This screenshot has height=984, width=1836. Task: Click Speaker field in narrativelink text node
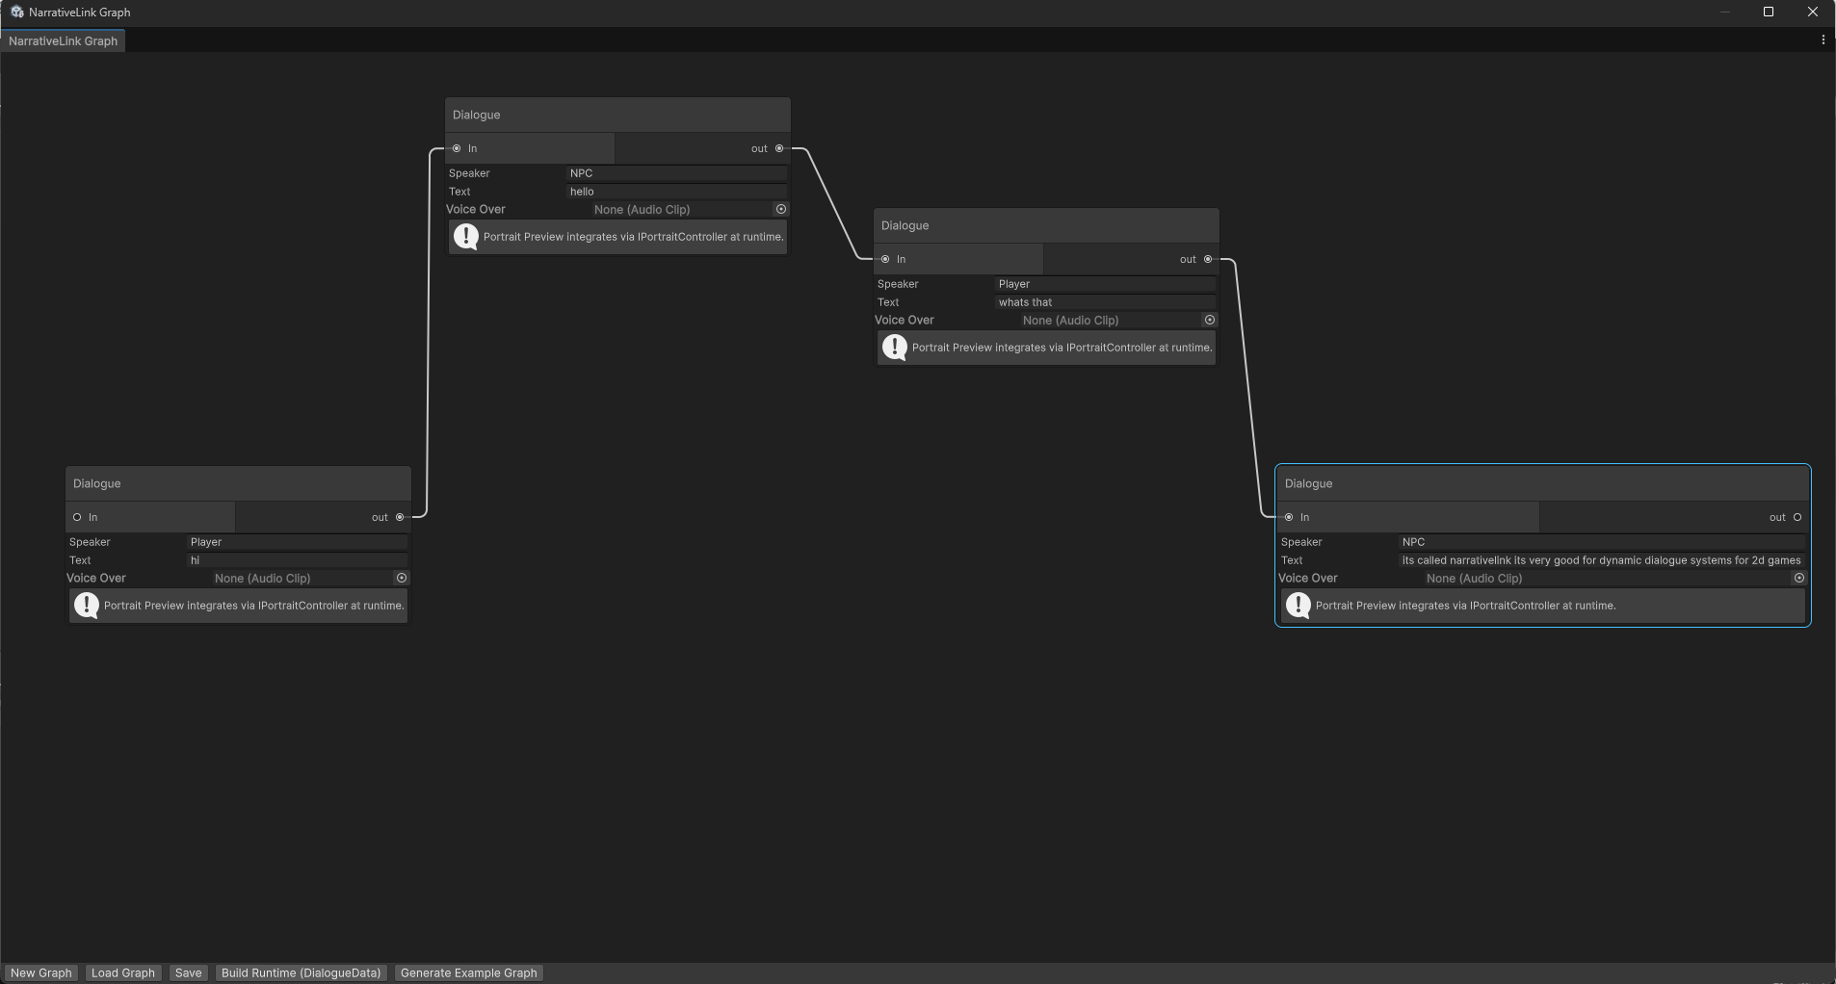[1602, 542]
